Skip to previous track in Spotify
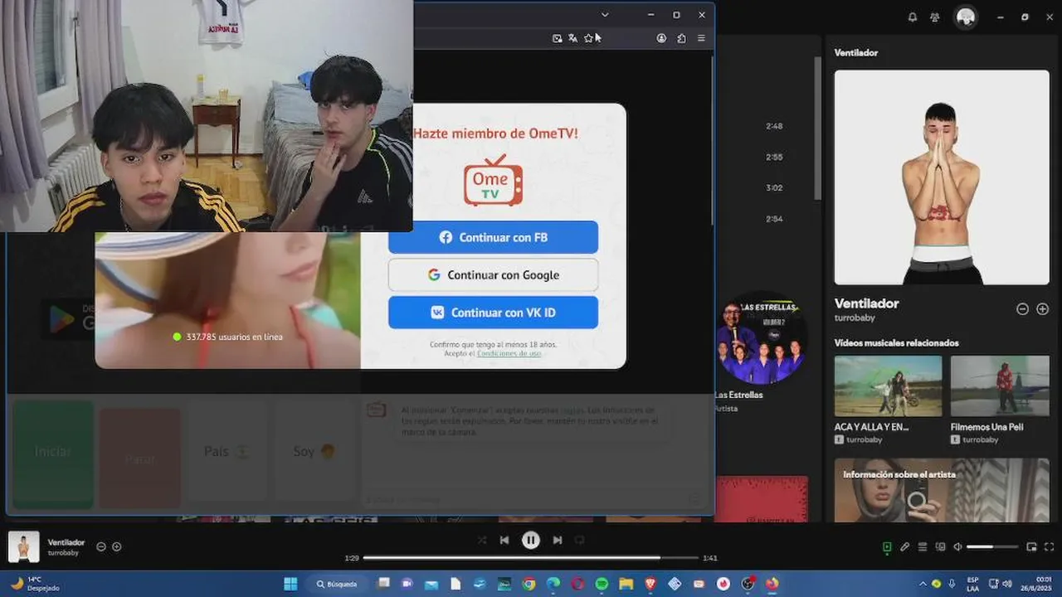Viewport: 1062px width, 597px height. (x=504, y=540)
